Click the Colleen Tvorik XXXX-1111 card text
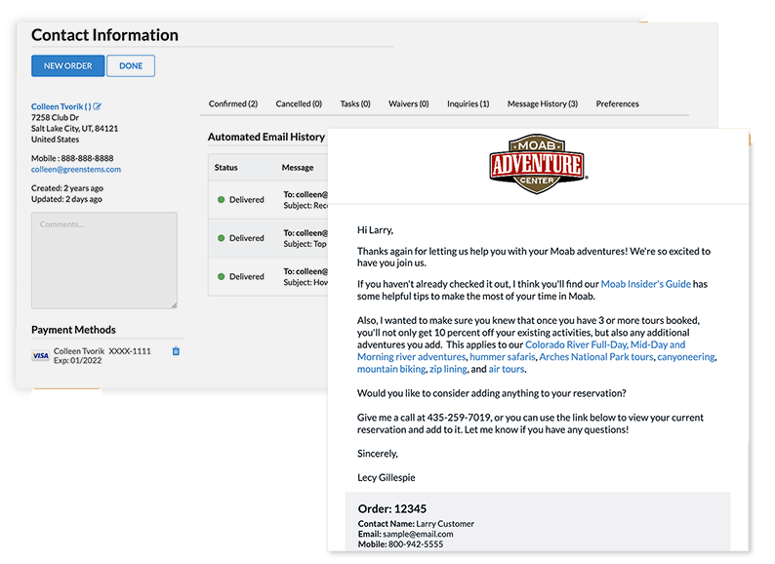 coord(102,351)
